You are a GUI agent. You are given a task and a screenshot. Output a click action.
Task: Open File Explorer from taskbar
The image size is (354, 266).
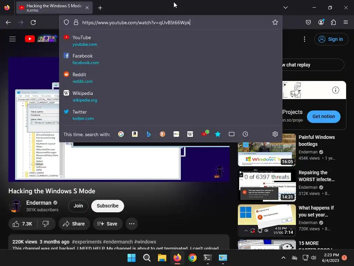(162, 258)
